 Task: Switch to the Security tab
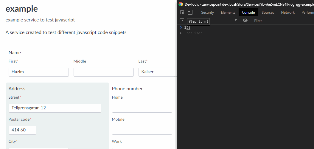pos(207,13)
